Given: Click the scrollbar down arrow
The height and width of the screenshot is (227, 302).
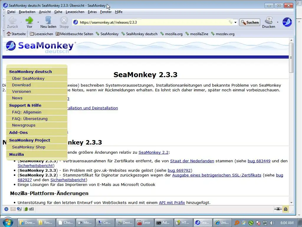Looking at the screenshot, I should [x=291, y=203].
